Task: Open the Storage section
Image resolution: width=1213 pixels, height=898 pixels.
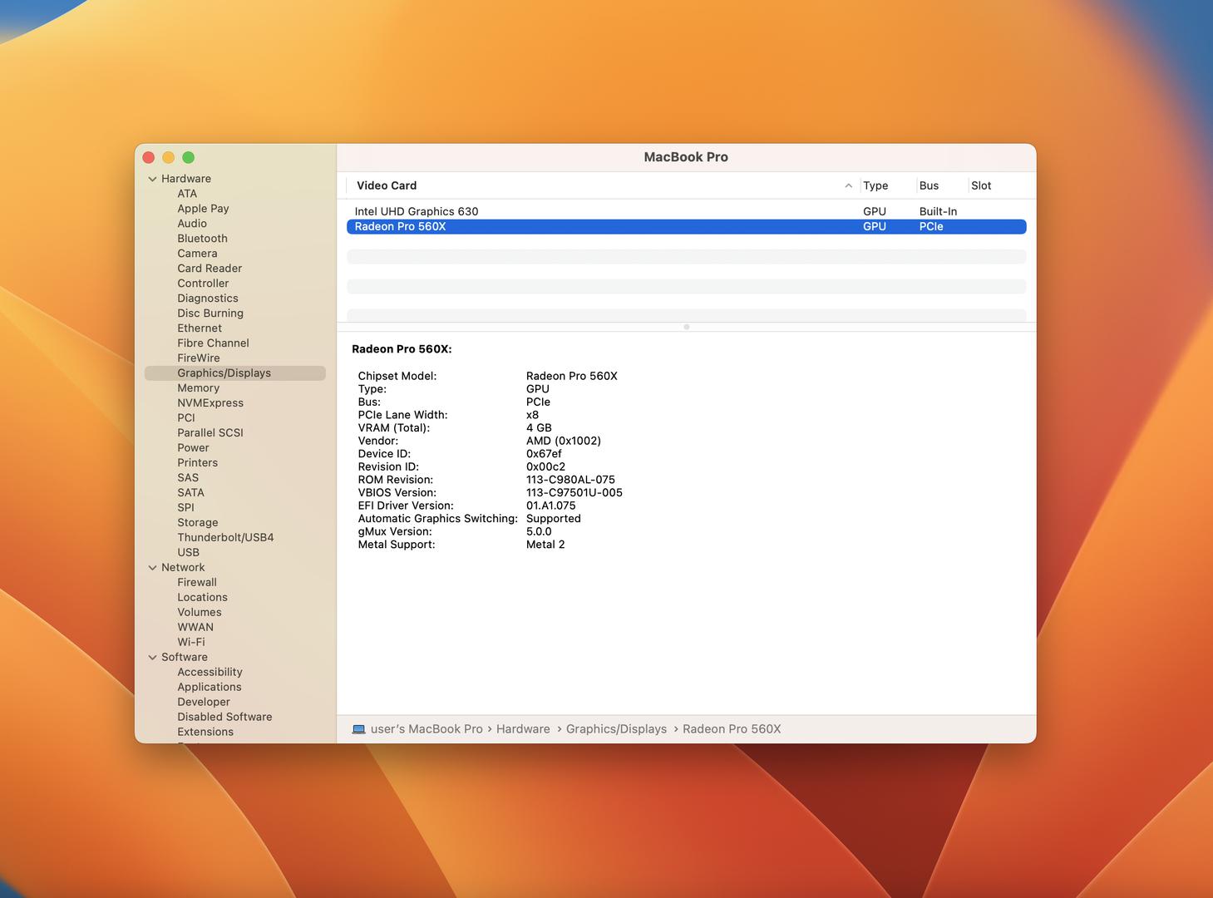Action: [x=198, y=523]
